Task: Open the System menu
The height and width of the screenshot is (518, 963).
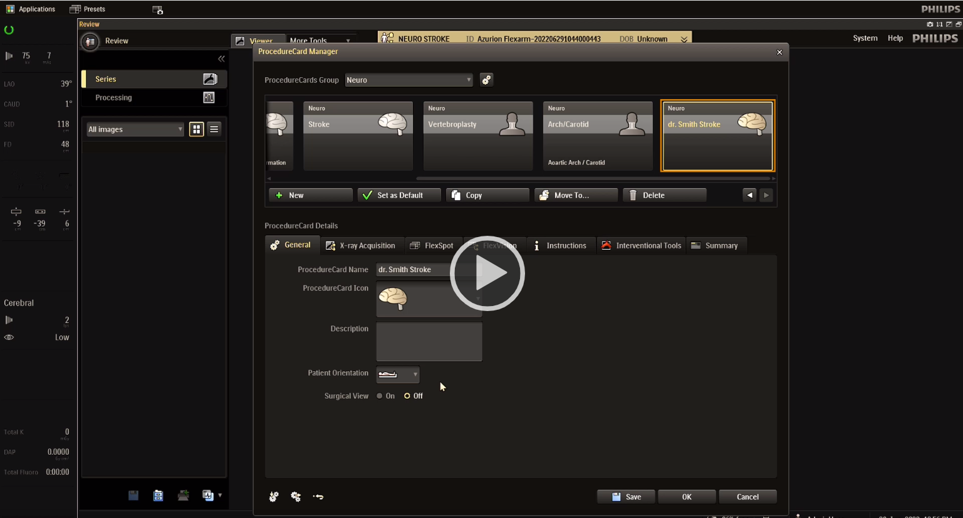Action: coord(865,38)
